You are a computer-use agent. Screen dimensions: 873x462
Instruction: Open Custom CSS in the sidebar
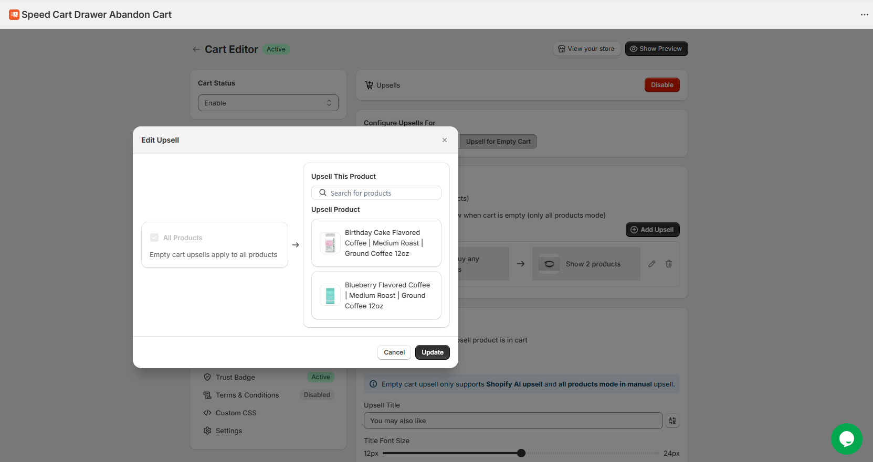pos(236,413)
